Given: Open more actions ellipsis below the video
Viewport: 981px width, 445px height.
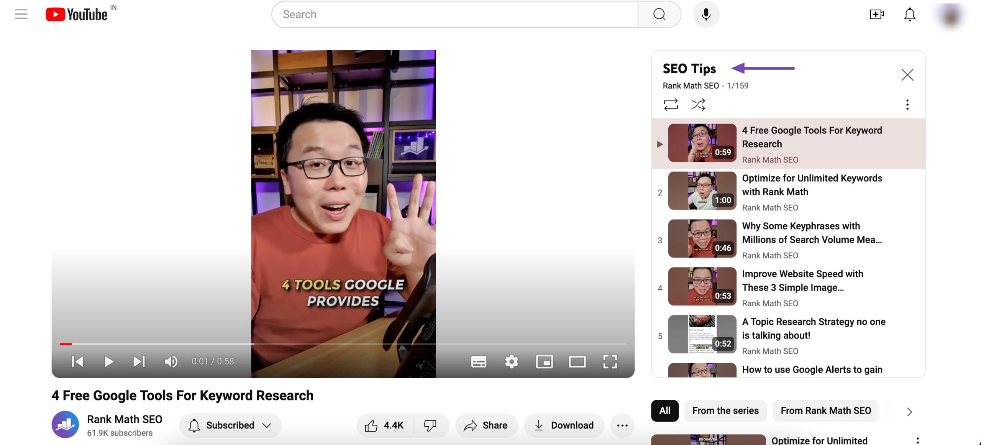Looking at the screenshot, I should [x=622, y=425].
